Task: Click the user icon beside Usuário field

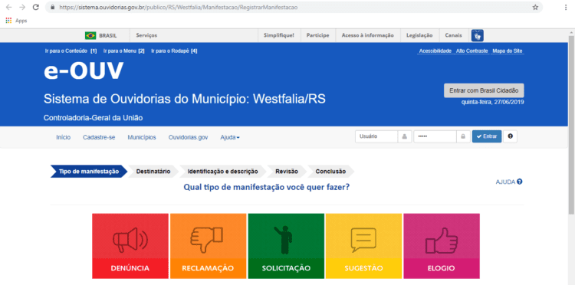Action: 405,136
